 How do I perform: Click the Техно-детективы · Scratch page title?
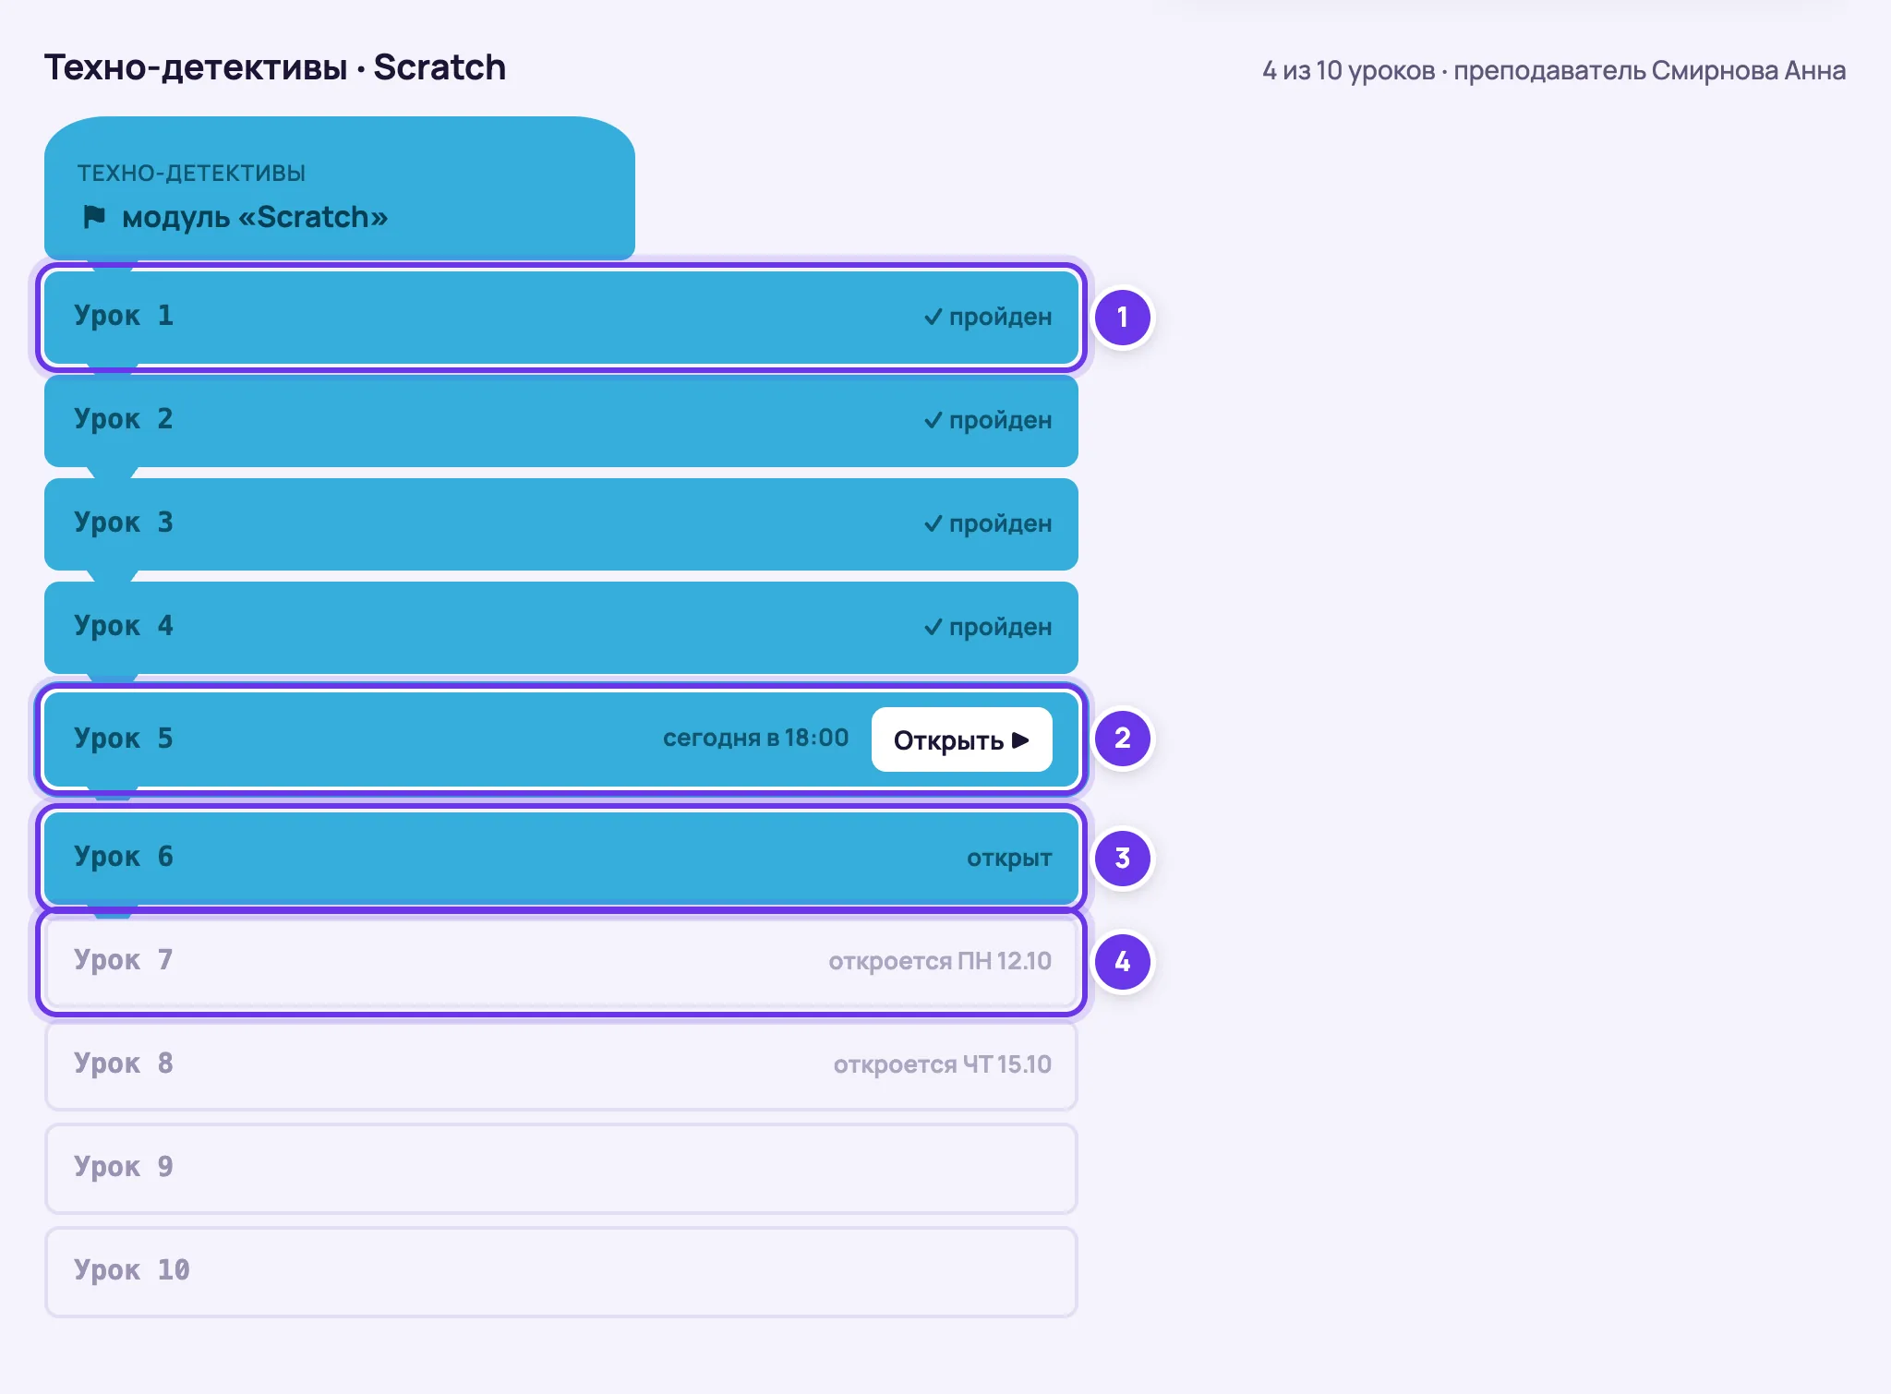point(275,67)
